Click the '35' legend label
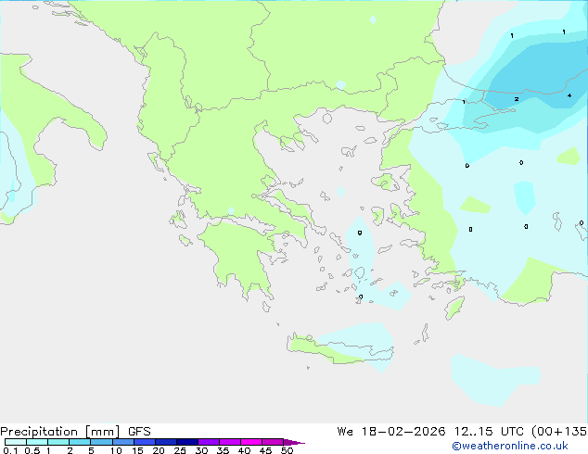Image resolution: width=588 pixels, height=454 pixels. (x=223, y=450)
